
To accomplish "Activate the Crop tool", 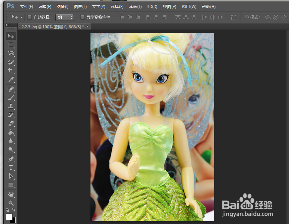I will (11, 71).
